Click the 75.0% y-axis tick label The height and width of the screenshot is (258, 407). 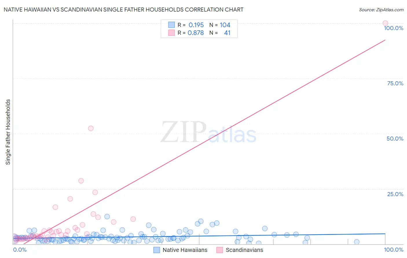395,83
